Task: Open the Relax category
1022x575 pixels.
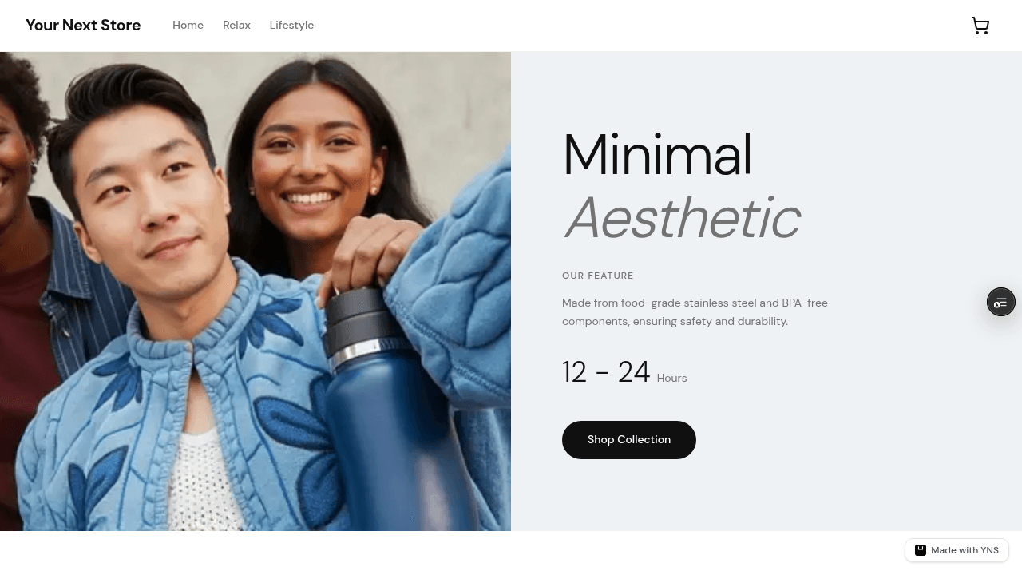Action: tap(236, 26)
